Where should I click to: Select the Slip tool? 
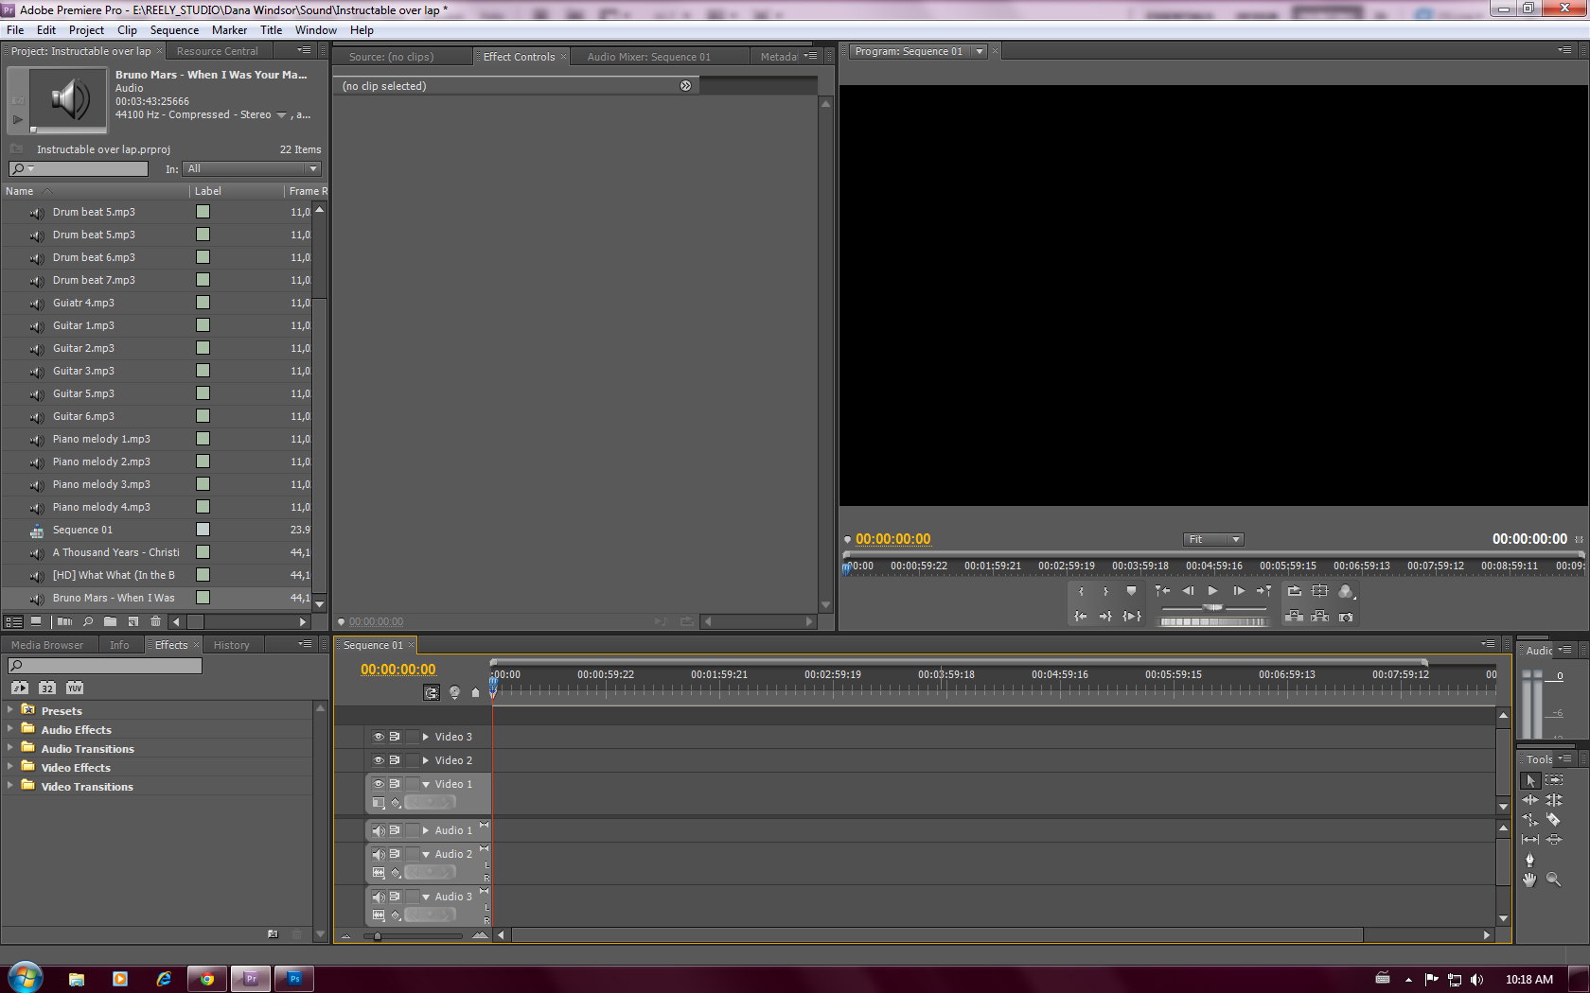point(1530,840)
